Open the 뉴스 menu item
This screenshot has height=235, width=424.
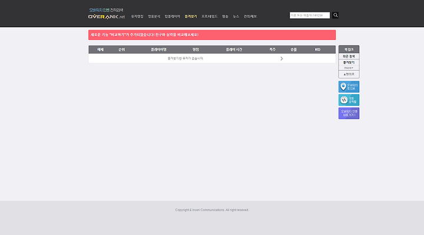tap(236, 16)
